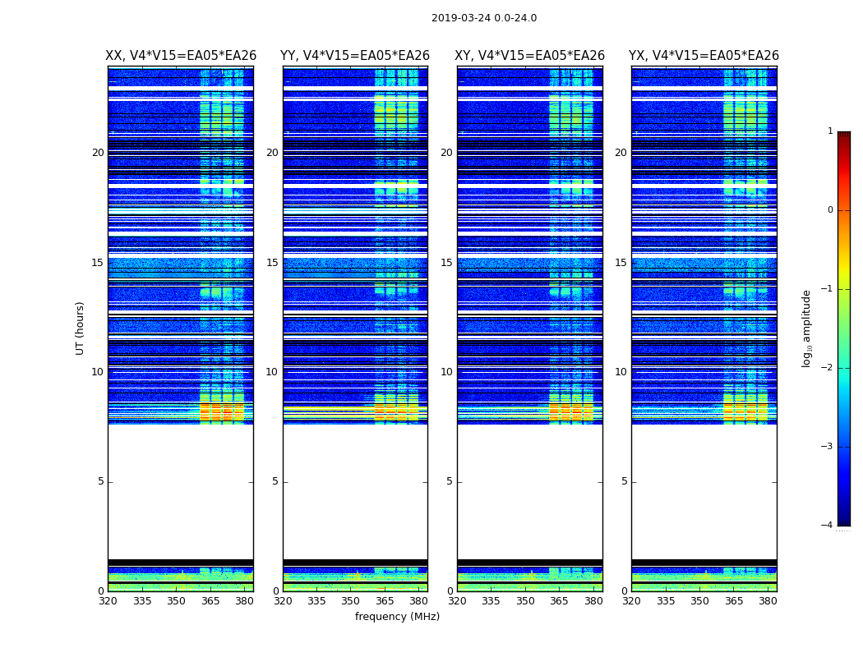Click the date title "2019-03-24 0.0-24.0"
The image size is (863, 657).
tap(483, 18)
